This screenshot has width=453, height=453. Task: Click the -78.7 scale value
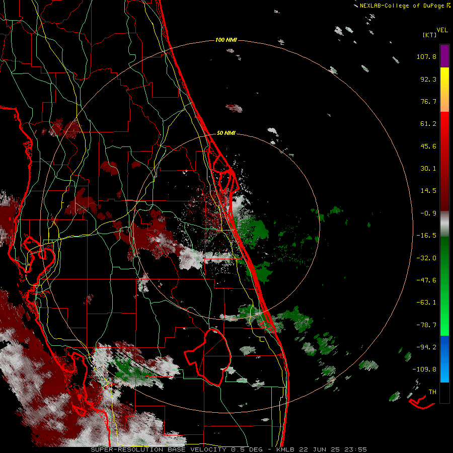point(426,325)
